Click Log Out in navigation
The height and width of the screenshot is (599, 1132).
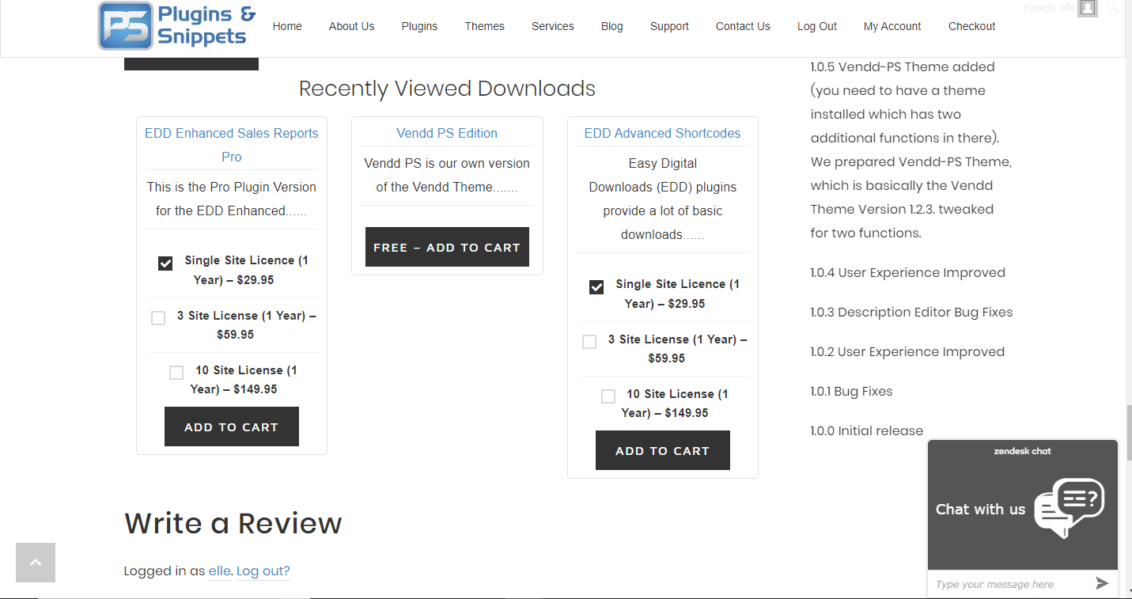817,26
